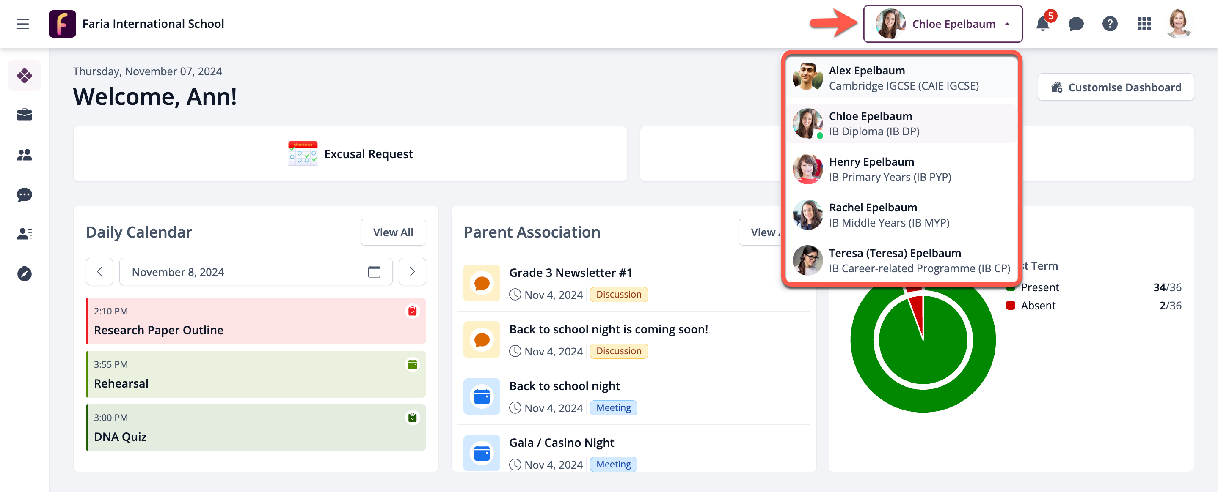Click the red Absent legend swatch
The width and height of the screenshot is (1218, 492).
click(1011, 306)
